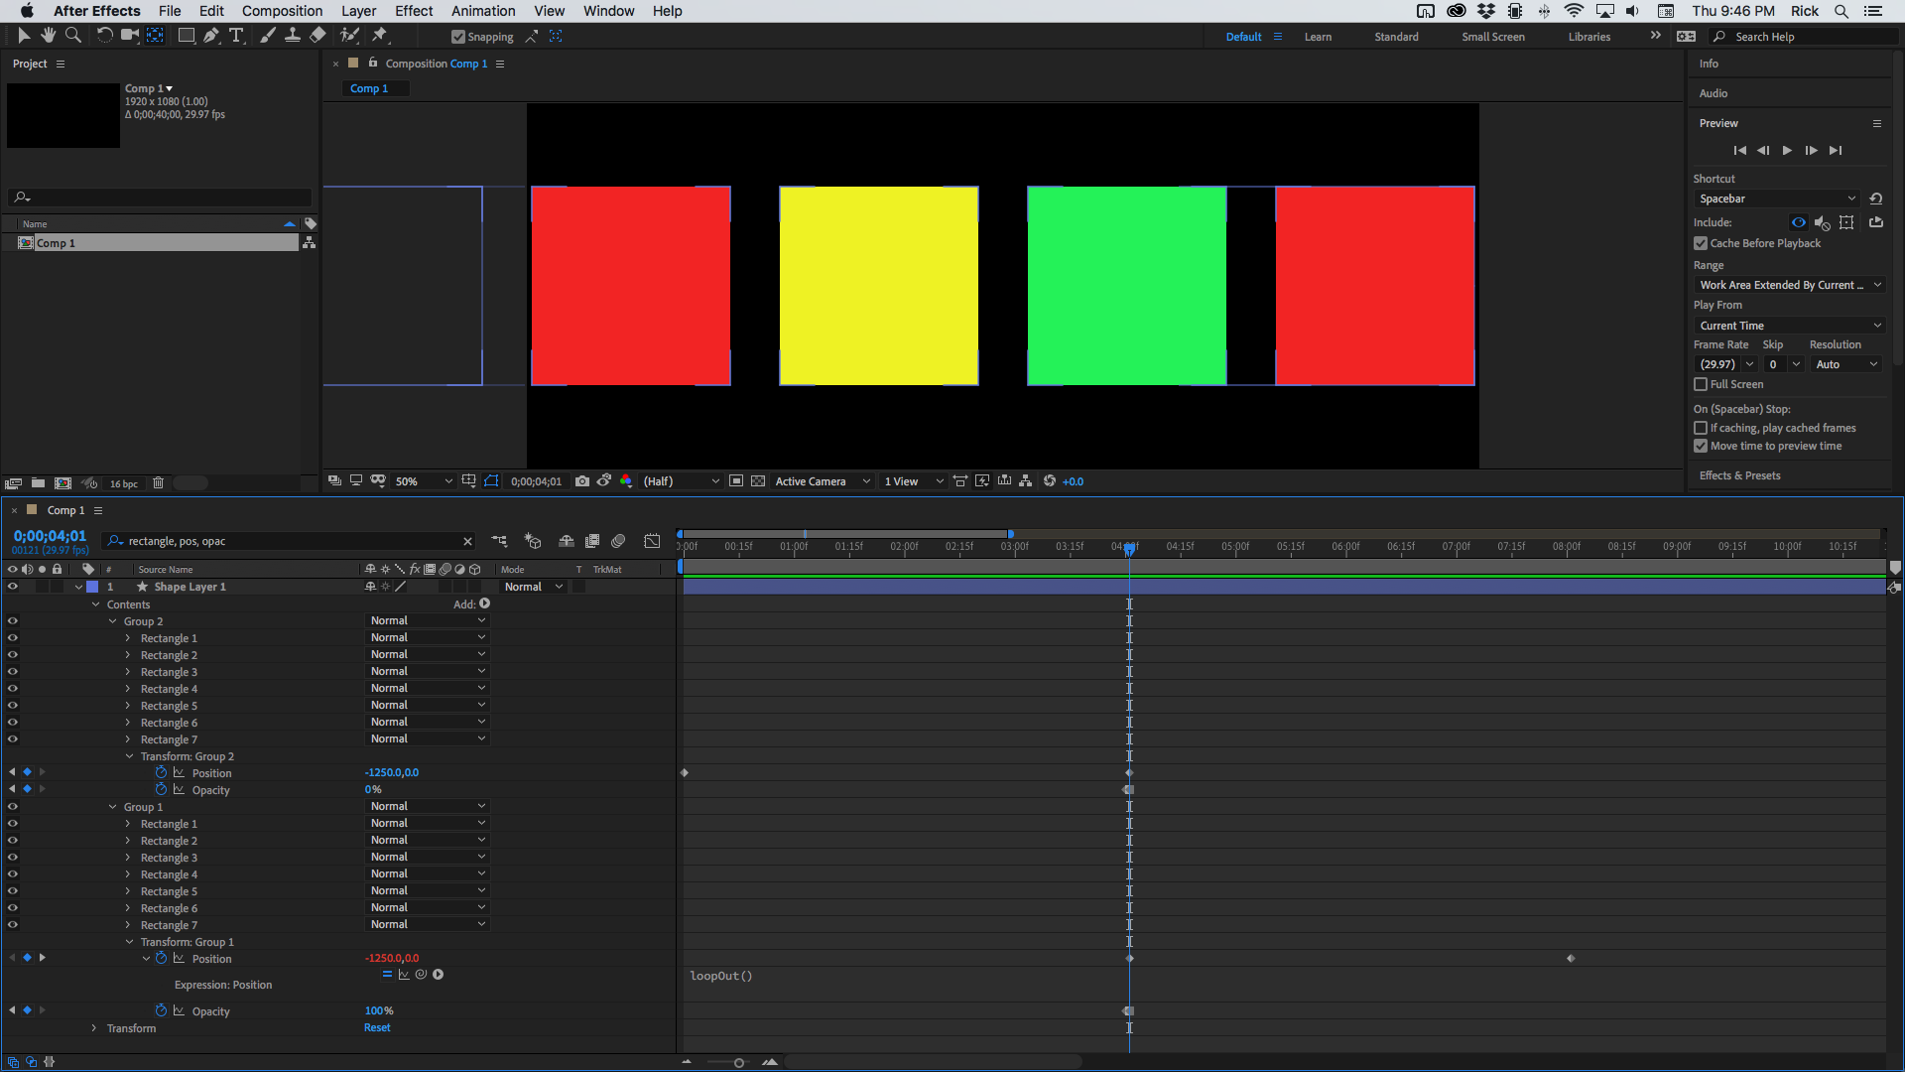The width and height of the screenshot is (1905, 1072).
Task: Select the Pen tool
Action: point(211,36)
